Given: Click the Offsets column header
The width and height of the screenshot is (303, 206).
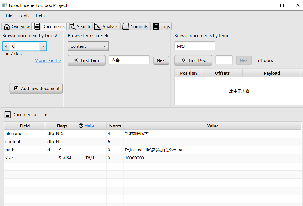Looking at the screenshot, I should point(222,73).
